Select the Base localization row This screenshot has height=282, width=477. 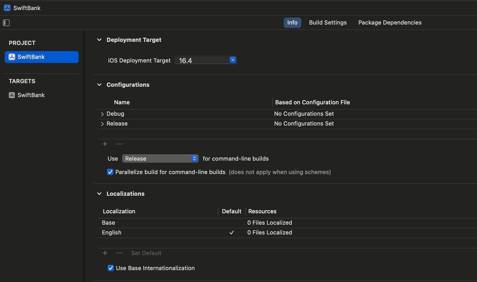tap(287, 223)
